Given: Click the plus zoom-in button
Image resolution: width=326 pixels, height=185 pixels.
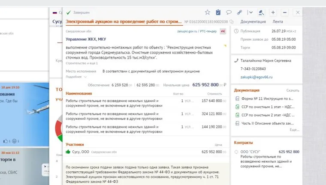Looking at the screenshot, I should (273, 12).
